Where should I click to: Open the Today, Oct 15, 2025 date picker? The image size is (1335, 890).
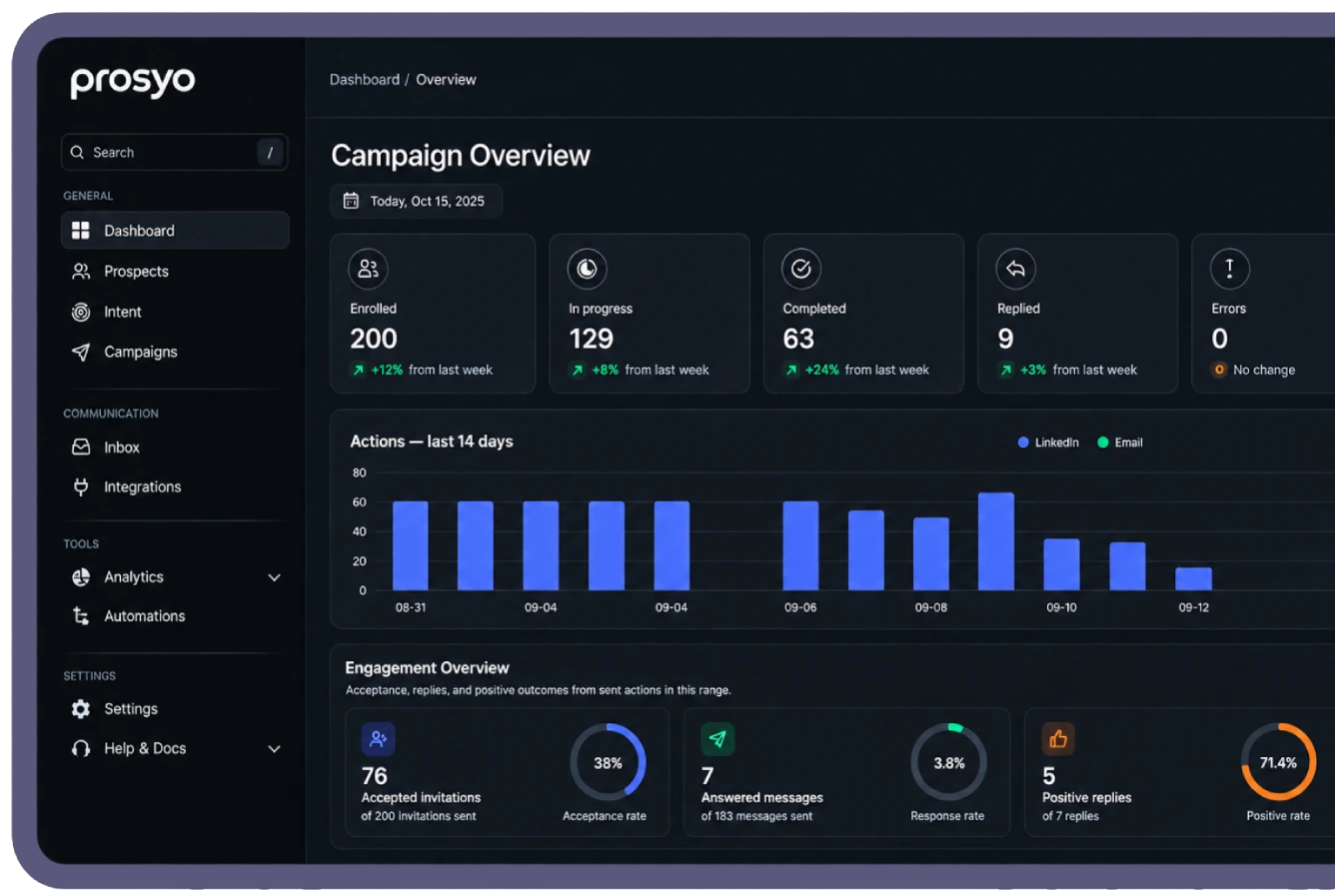pyautogui.click(x=417, y=201)
